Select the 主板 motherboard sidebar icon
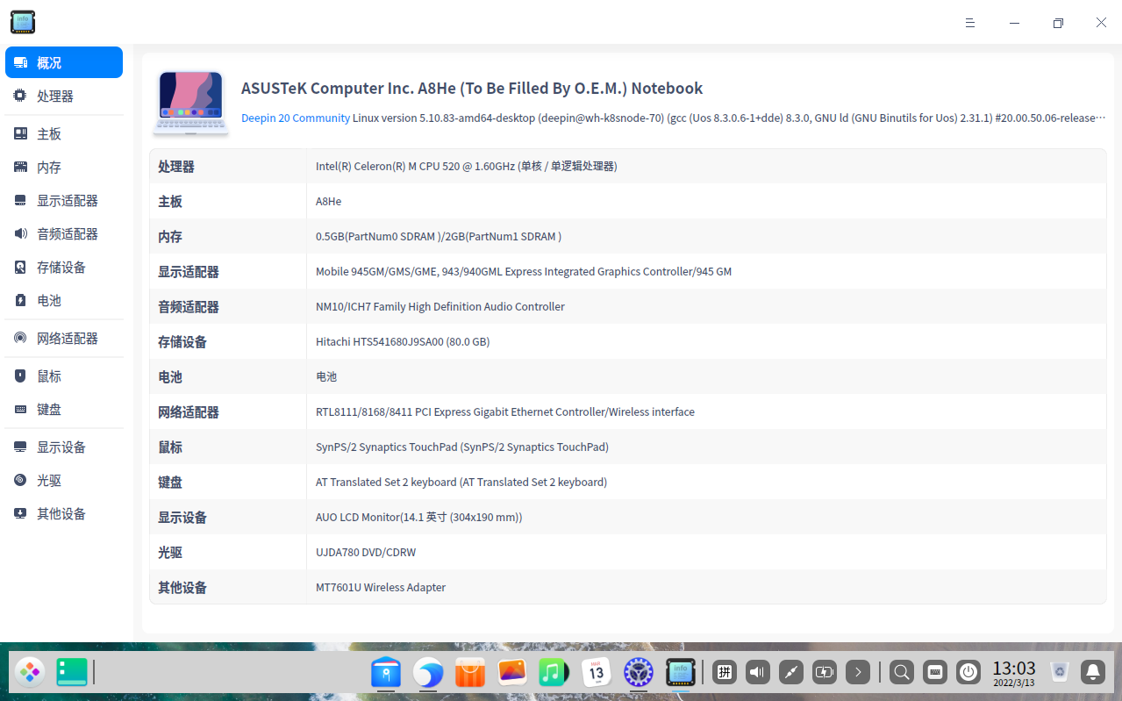 20,133
